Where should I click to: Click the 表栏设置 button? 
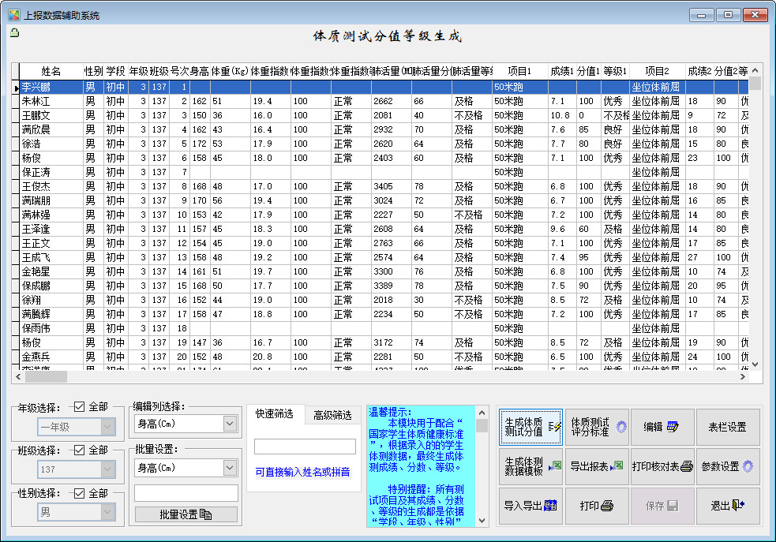(728, 427)
